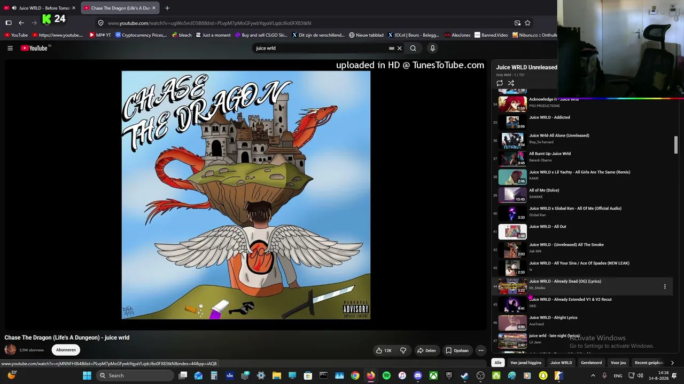Clear the 'juice wrld' search text
Viewport: 684px width, 384px height.
pyautogui.click(x=399, y=48)
